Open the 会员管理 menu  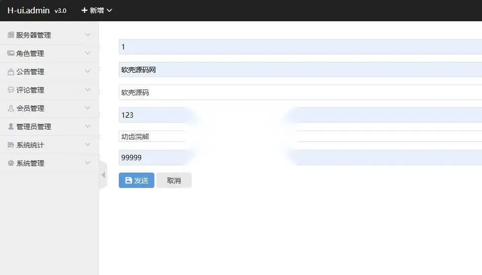point(49,108)
